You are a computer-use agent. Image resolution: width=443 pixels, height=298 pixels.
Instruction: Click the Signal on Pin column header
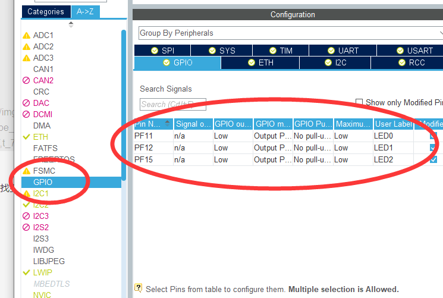pyautogui.click(x=193, y=124)
